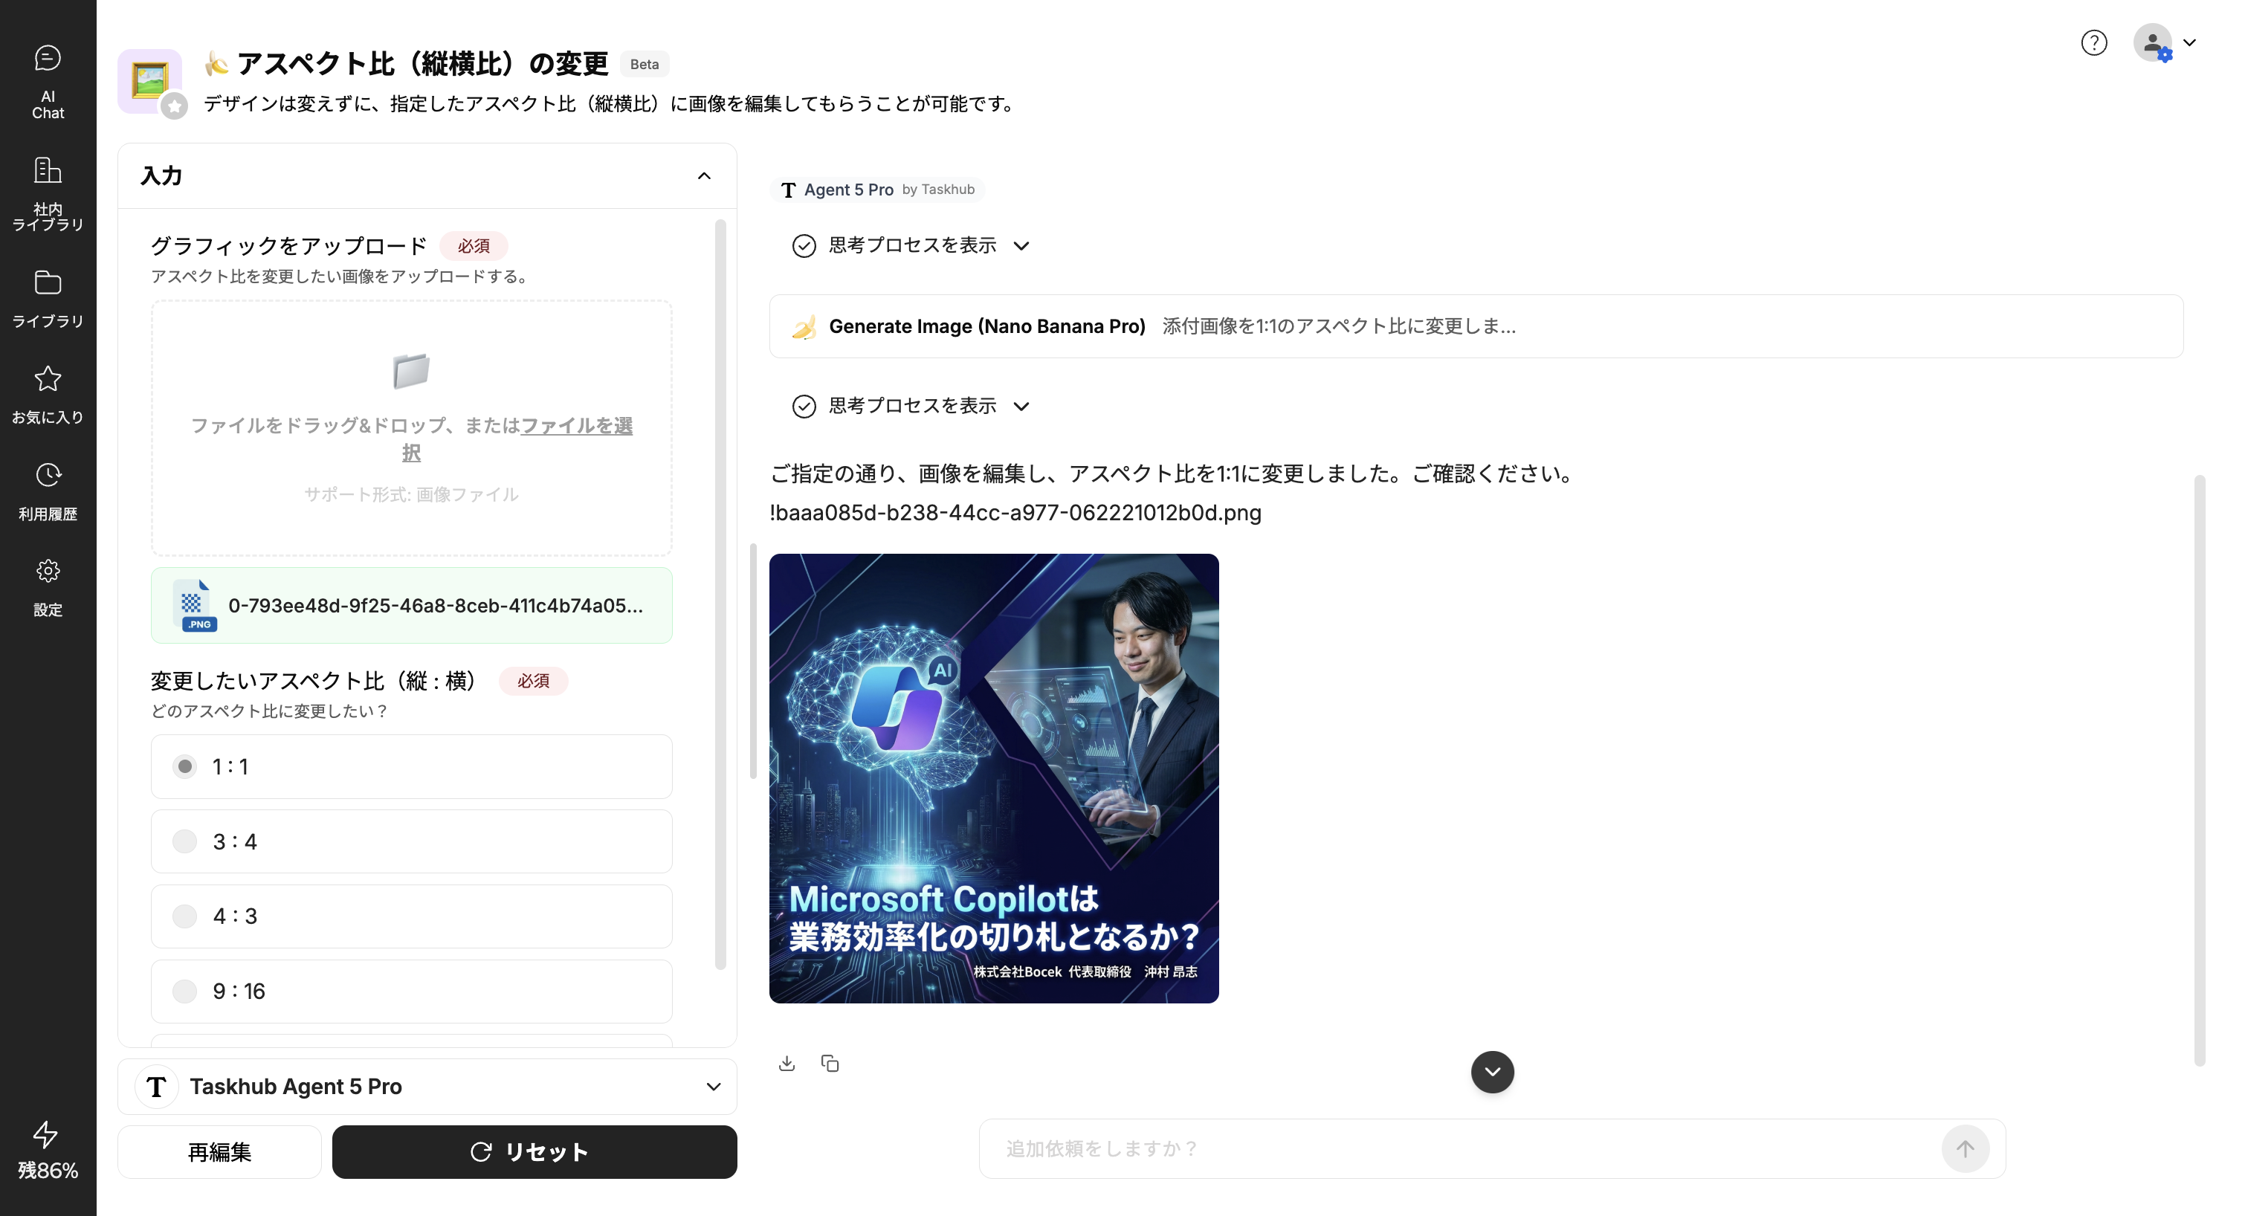The height and width of the screenshot is (1216, 2248).
Task: Click the download icon below generated image
Action: tap(787, 1062)
